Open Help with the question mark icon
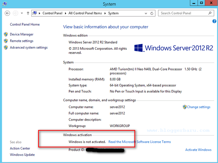 (214, 21)
